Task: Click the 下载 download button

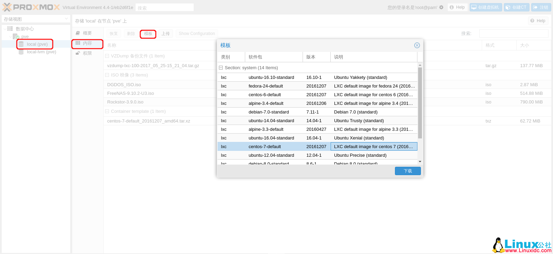Action: point(408,171)
